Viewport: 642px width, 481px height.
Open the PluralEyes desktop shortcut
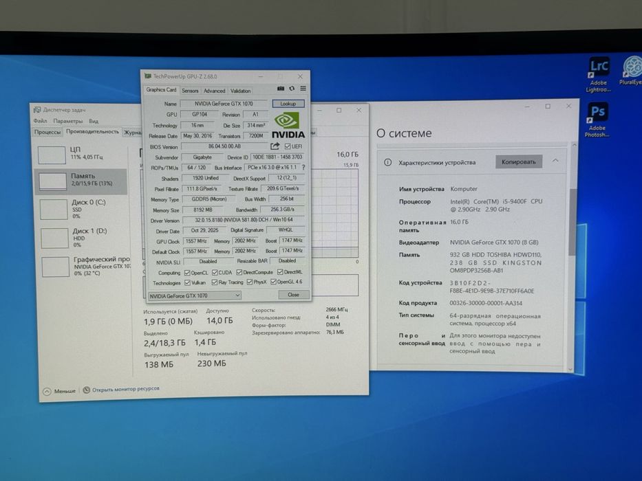pyautogui.click(x=632, y=71)
